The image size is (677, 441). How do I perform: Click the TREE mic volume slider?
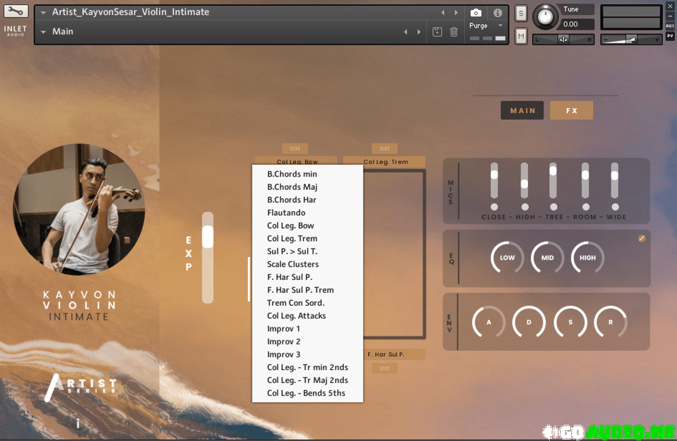click(x=553, y=181)
